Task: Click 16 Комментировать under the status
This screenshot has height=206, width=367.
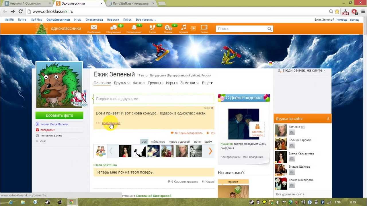Action: [x=187, y=133]
